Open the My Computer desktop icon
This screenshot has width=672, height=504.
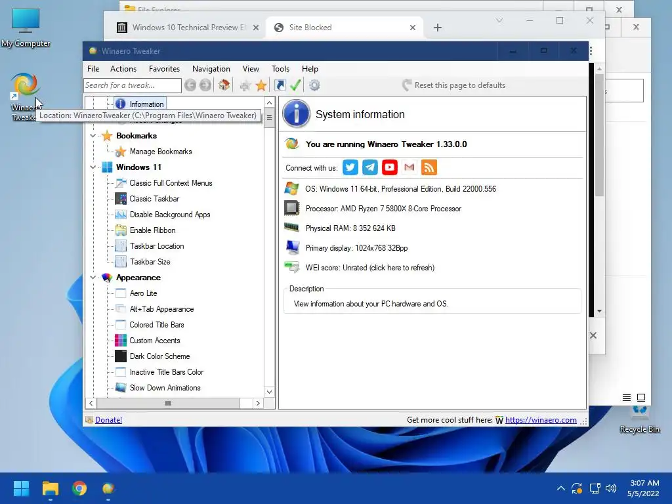[26, 28]
